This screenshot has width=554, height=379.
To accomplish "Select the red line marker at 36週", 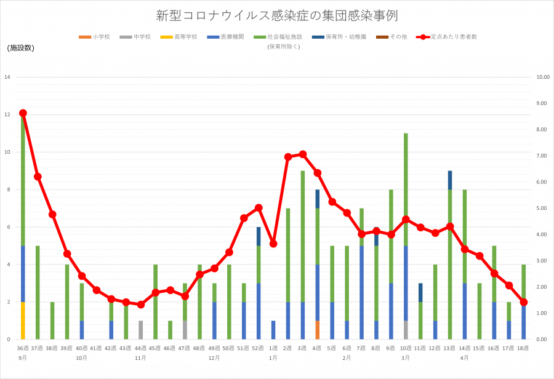I will pyautogui.click(x=23, y=113).
